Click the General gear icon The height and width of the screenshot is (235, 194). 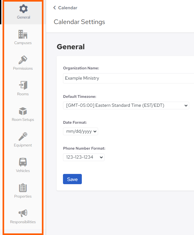point(23,9)
